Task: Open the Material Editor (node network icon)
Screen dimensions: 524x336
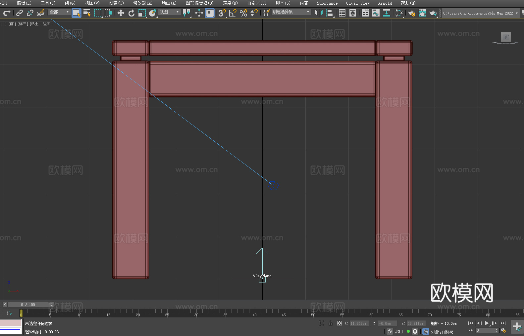Action: [399, 13]
